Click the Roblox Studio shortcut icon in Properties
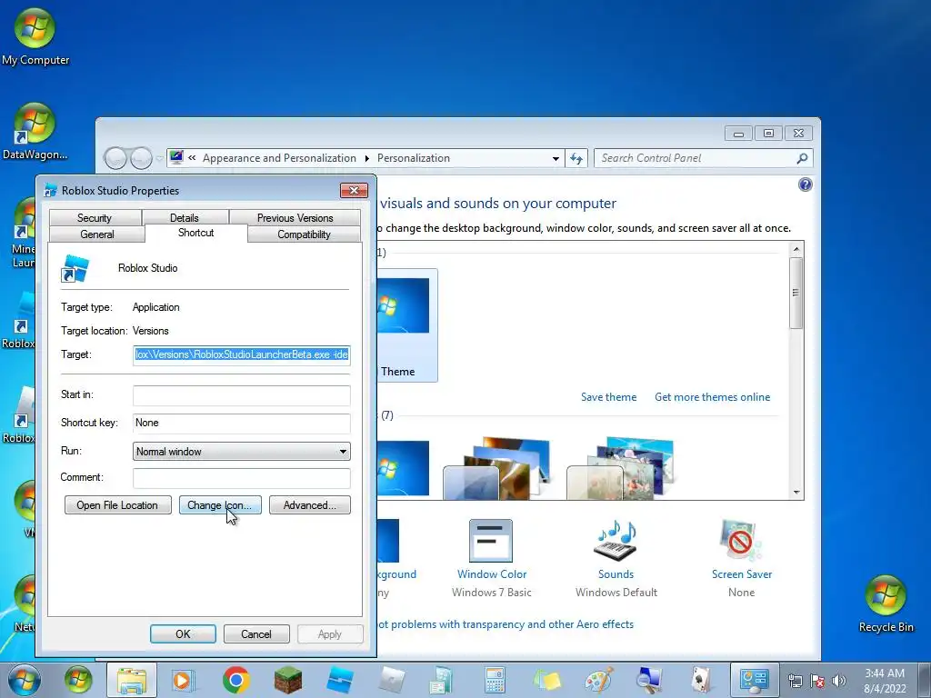 pyautogui.click(x=75, y=268)
